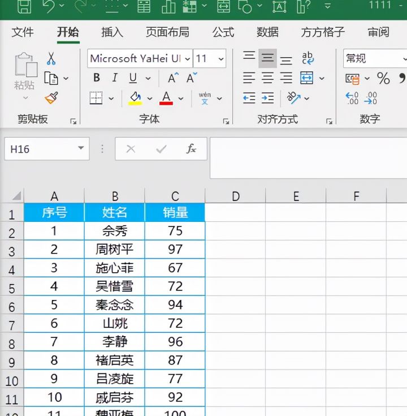The width and height of the screenshot is (407, 416).
Task: Click the Insert Function fx icon
Action: [x=191, y=149]
